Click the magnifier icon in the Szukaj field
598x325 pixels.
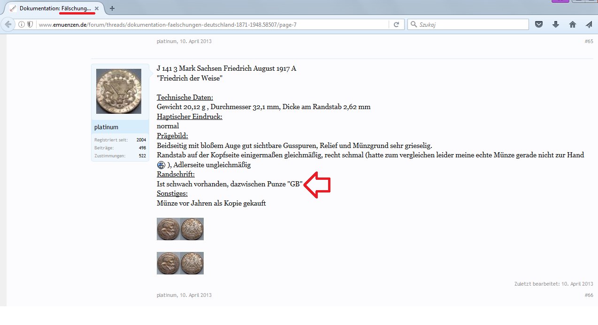414,24
